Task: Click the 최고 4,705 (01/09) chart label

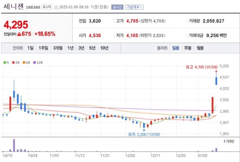Action: pyautogui.click(x=202, y=67)
